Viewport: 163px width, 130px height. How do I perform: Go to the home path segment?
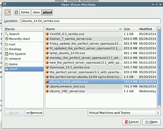25,12
